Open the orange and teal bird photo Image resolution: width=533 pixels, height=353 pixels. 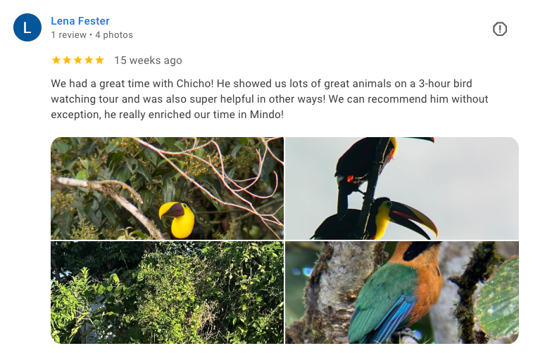402,292
